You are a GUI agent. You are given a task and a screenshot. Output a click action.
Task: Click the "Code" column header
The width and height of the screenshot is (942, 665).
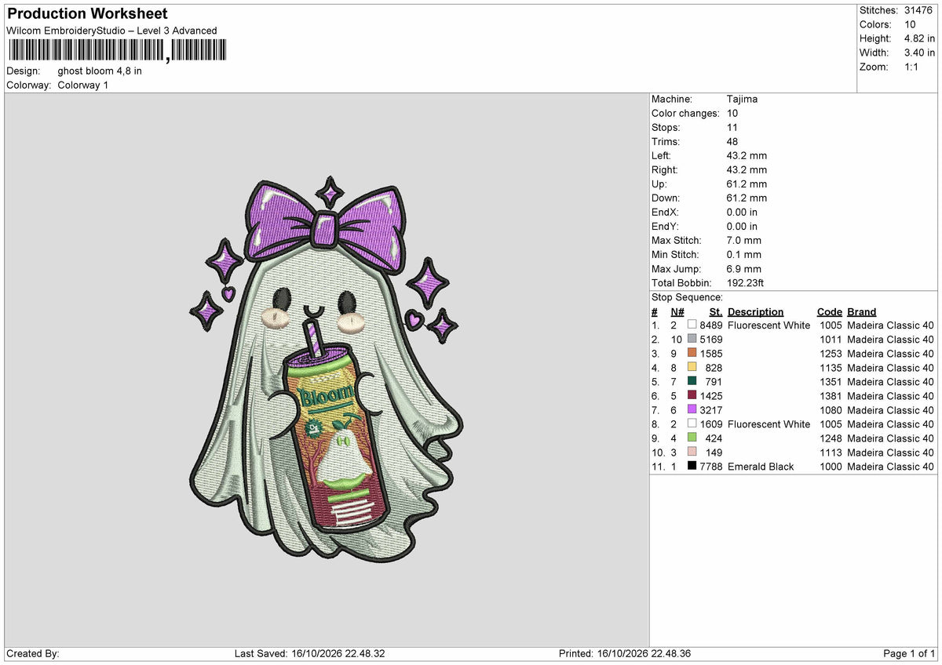click(x=829, y=311)
